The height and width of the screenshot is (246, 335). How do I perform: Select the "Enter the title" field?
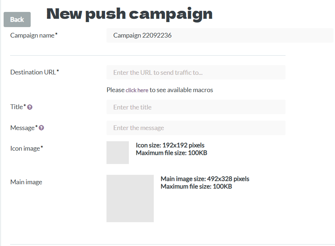[196, 107]
